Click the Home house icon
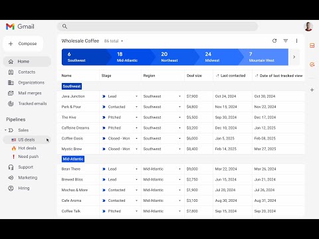The height and width of the screenshot is (239, 319). (x=11, y=62)
